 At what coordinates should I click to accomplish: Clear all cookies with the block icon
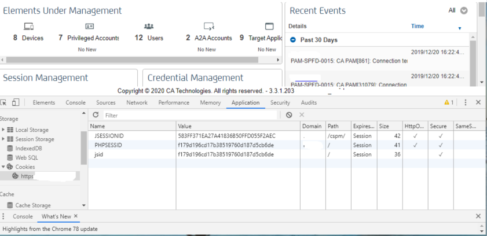click(x=289, y=115)
